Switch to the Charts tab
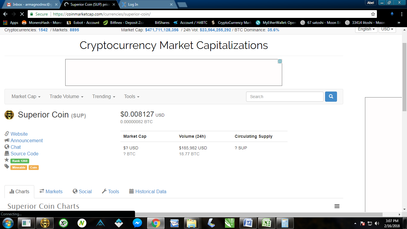The height and width of the screenshot is (229, 407). click(x=19, y=192)
